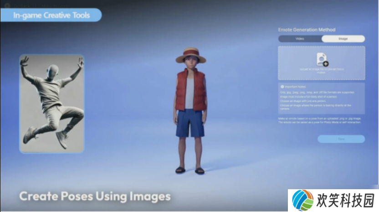Select the Image generation tab
This screenshot has width=379, height=212.
[x=343, y=39]
